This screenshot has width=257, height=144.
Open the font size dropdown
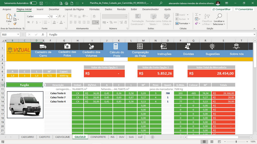tap(56, 16)
